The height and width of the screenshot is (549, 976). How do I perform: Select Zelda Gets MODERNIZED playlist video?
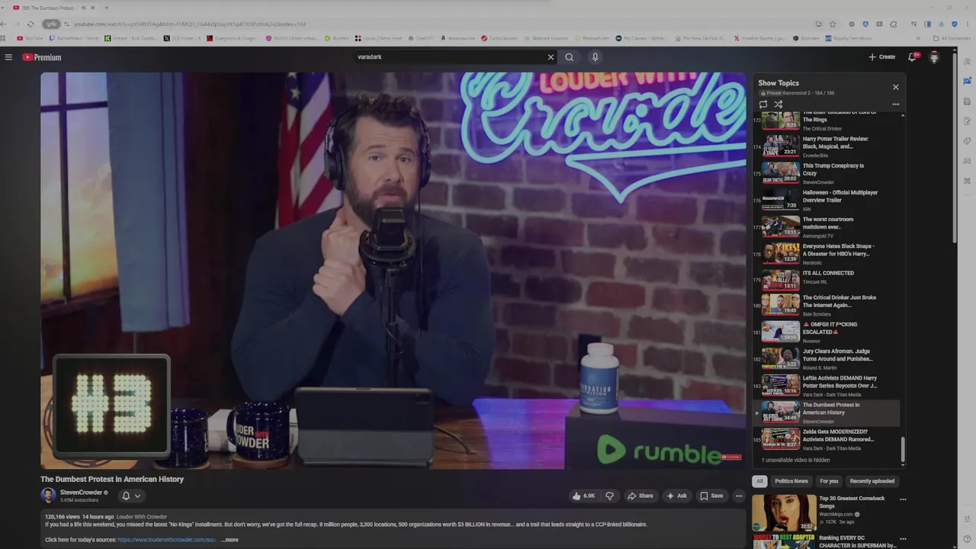pyautogui.click(x=827, y=439)
